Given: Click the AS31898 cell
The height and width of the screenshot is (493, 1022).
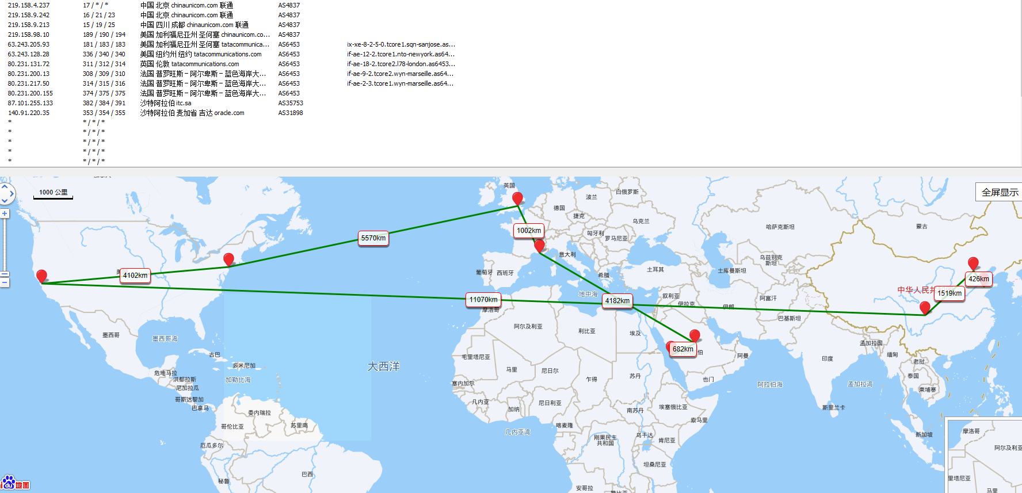Looking at the screenshot, I should click(x=291, y=113).
